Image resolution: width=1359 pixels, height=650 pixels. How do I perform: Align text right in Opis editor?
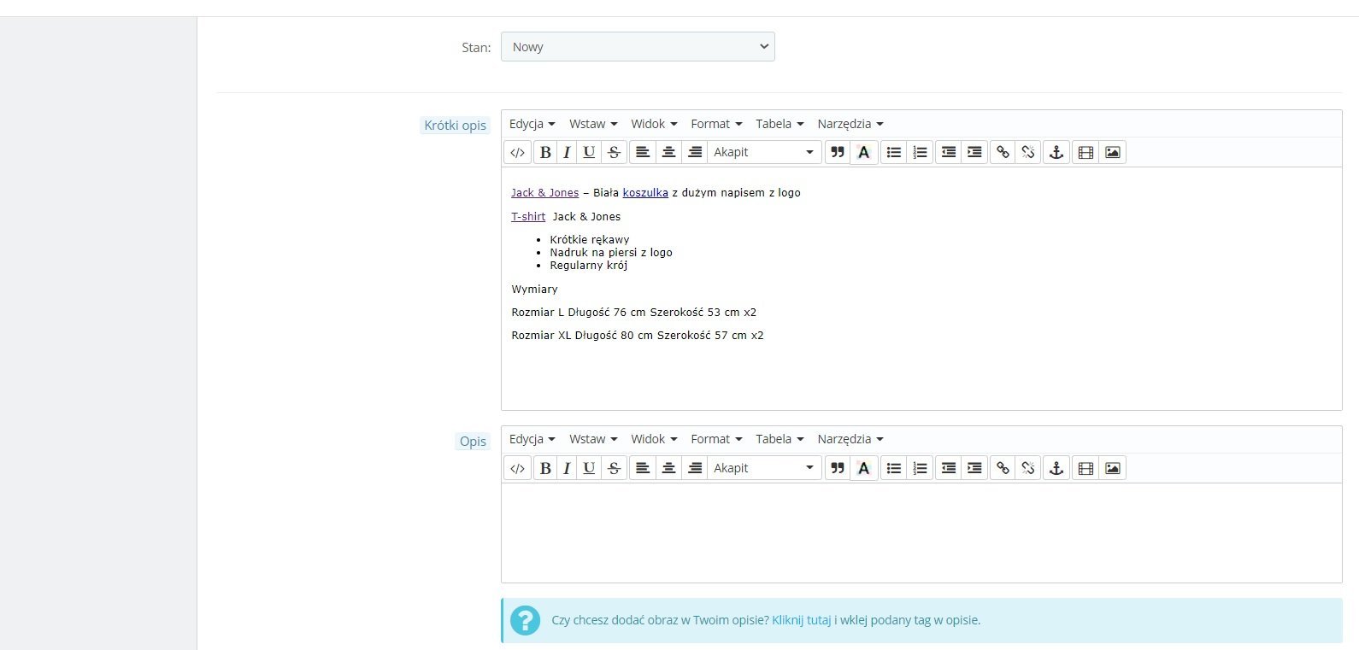[x=695, y=468]
